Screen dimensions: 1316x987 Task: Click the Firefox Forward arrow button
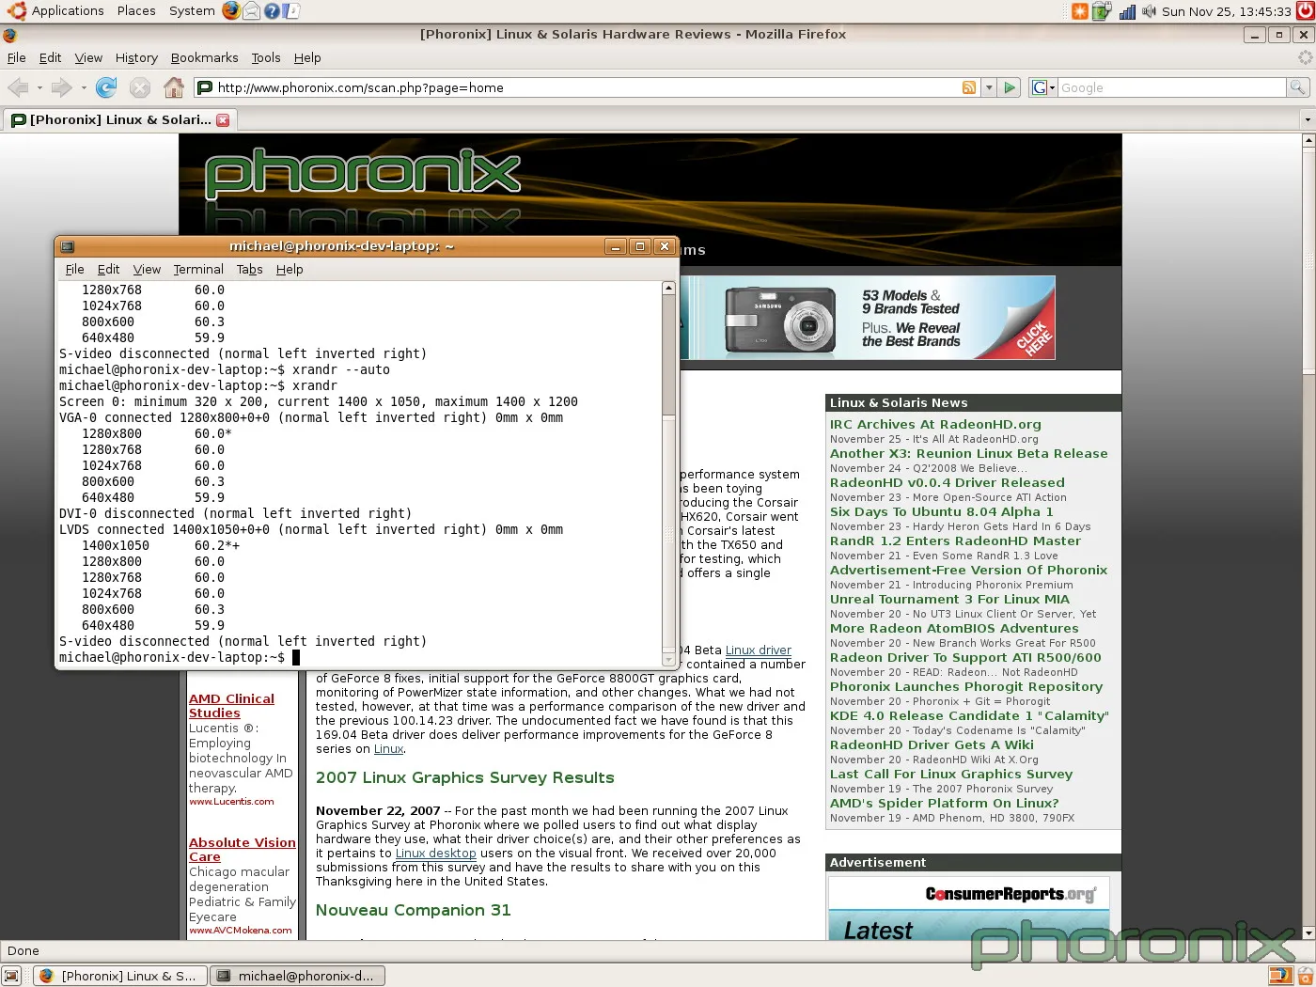pyautogui.click(x=61, y=87)
